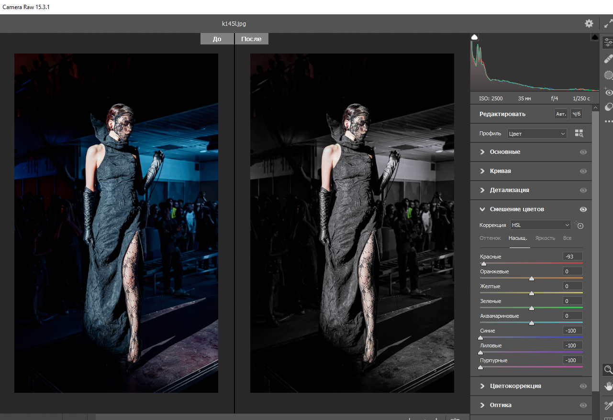Open the profile browser icon

point(579,134)
